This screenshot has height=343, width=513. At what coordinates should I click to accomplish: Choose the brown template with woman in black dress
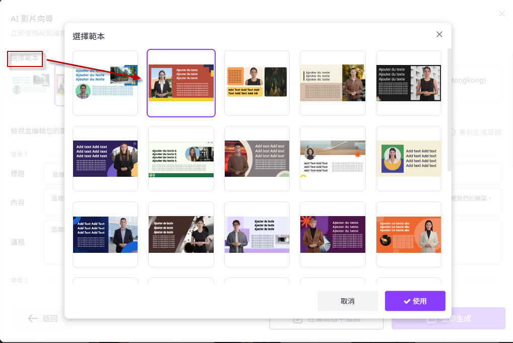pos(181,234)
